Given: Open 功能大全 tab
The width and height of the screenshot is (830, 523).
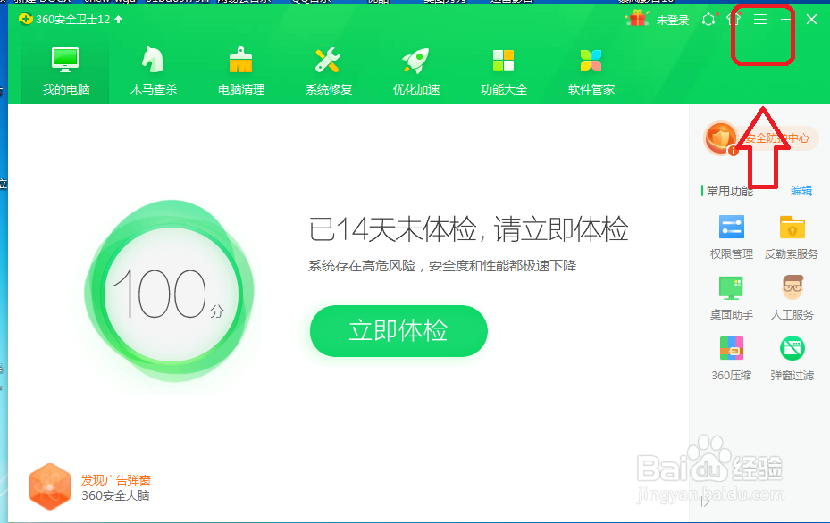Looking at the screenshot, I should (503, 71).
